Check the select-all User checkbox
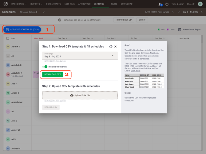This screenshot has width=206, height=154. 8,38
